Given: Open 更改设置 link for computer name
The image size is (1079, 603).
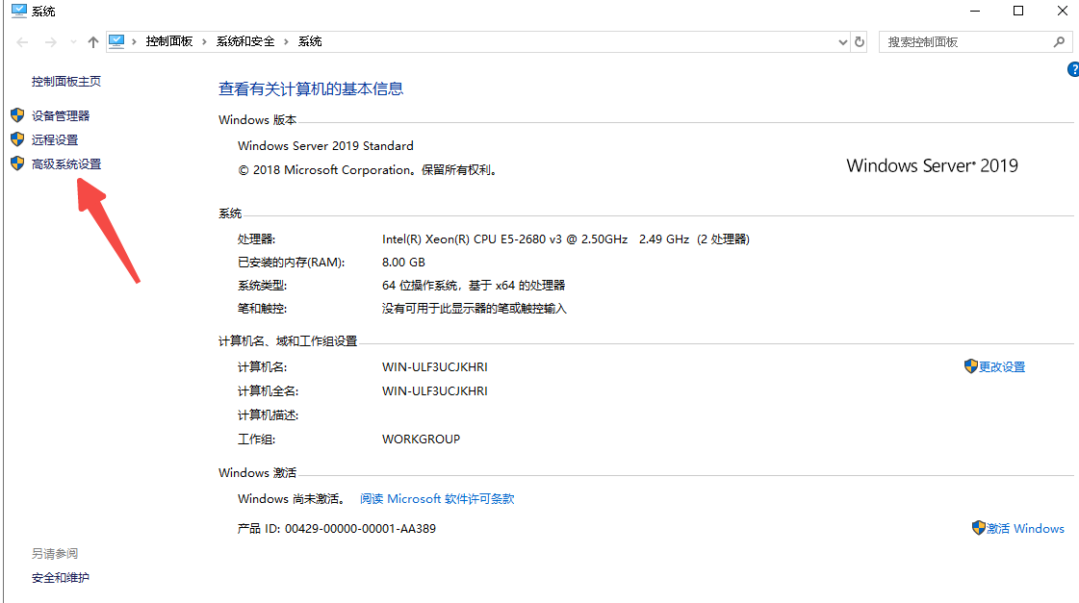Looking at the screenshot, I should click(1002, 367).
